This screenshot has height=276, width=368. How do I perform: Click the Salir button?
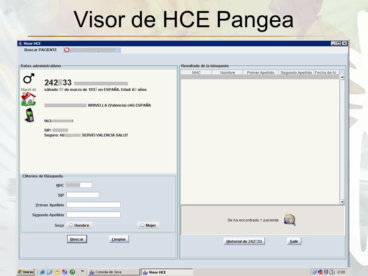point(294,241)
